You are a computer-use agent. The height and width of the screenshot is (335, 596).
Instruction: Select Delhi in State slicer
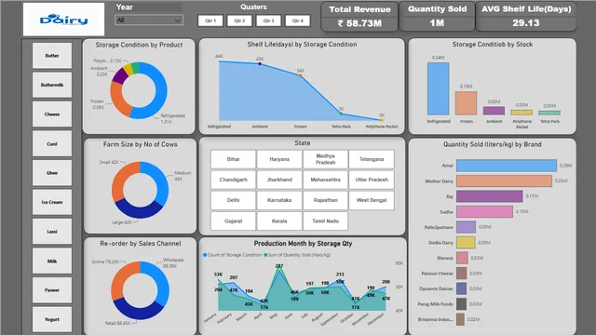pyautogui.click(x=234, y=200)
